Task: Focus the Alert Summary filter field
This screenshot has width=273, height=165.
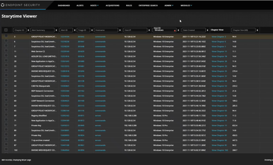Action: tap(42, 30)
